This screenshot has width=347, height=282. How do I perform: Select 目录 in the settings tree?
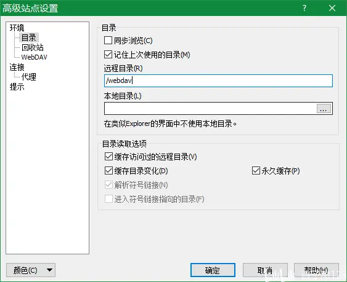pos(29,37)
